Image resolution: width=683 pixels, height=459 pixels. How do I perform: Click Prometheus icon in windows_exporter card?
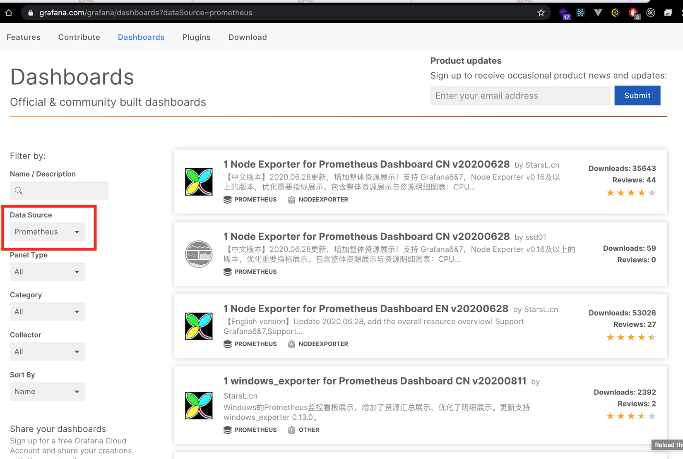tap(227, 430)
